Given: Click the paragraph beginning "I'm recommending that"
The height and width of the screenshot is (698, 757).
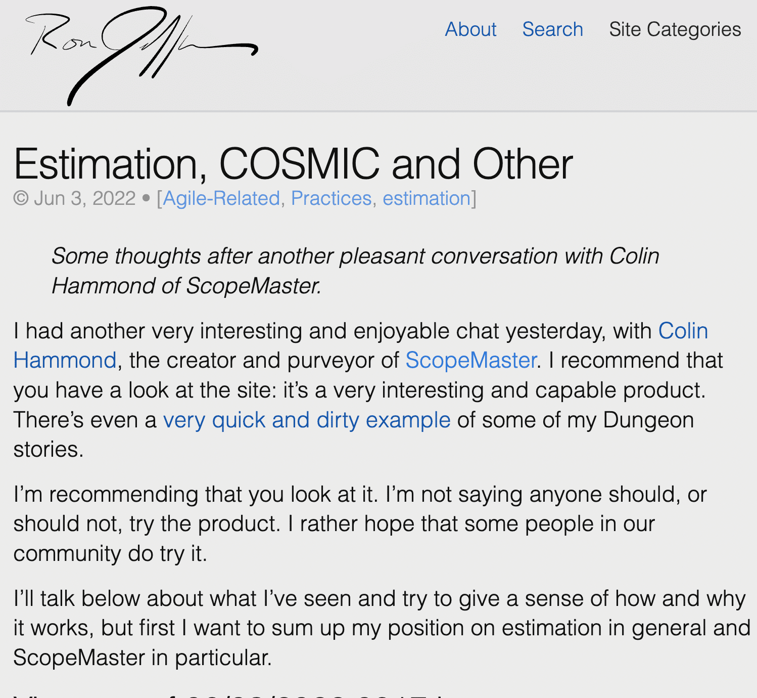Looking at the screenshot, I should coord(360,523).
